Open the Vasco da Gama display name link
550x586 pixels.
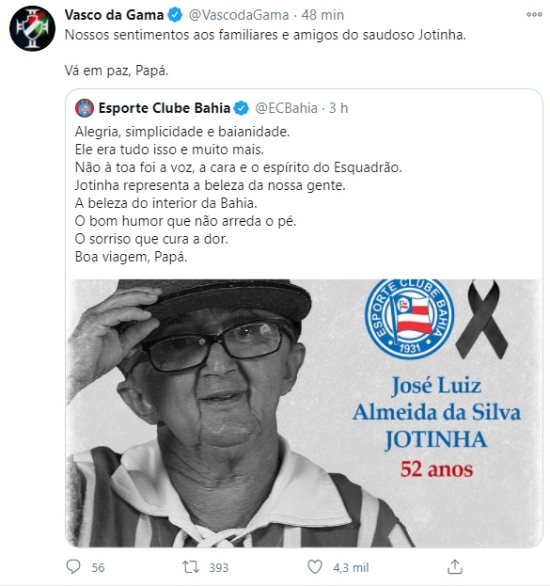point(114,15)
